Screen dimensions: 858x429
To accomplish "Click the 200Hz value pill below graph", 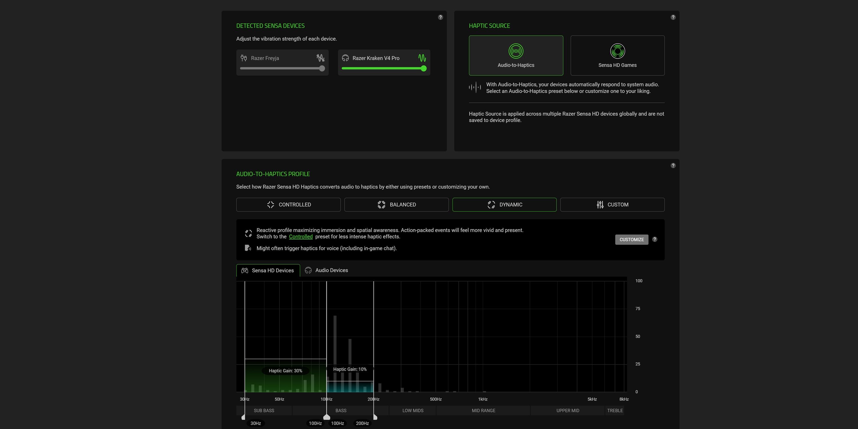I will tap(362, 423).
